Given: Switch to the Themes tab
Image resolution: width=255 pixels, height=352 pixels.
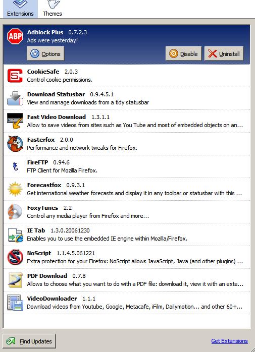Looking at the screenshot, I should tap(53, 9).
